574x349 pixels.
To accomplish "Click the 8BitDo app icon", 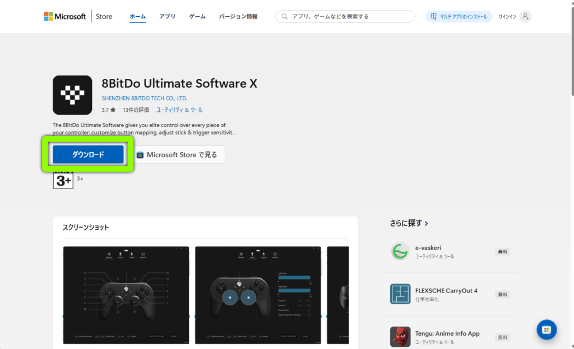I will 72,95.
